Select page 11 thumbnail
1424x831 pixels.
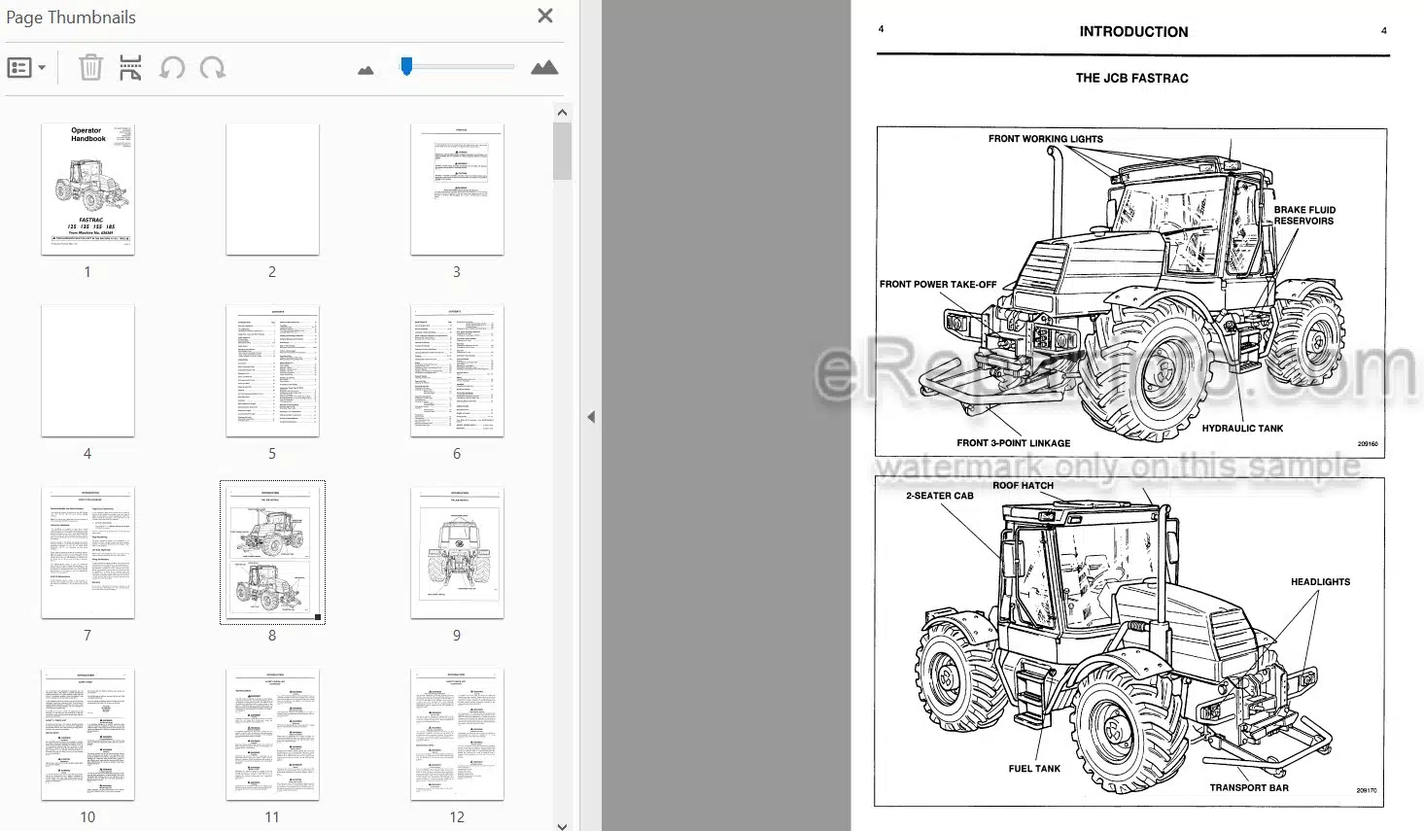point(272,735)
